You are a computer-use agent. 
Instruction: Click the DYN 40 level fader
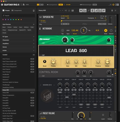109,97
